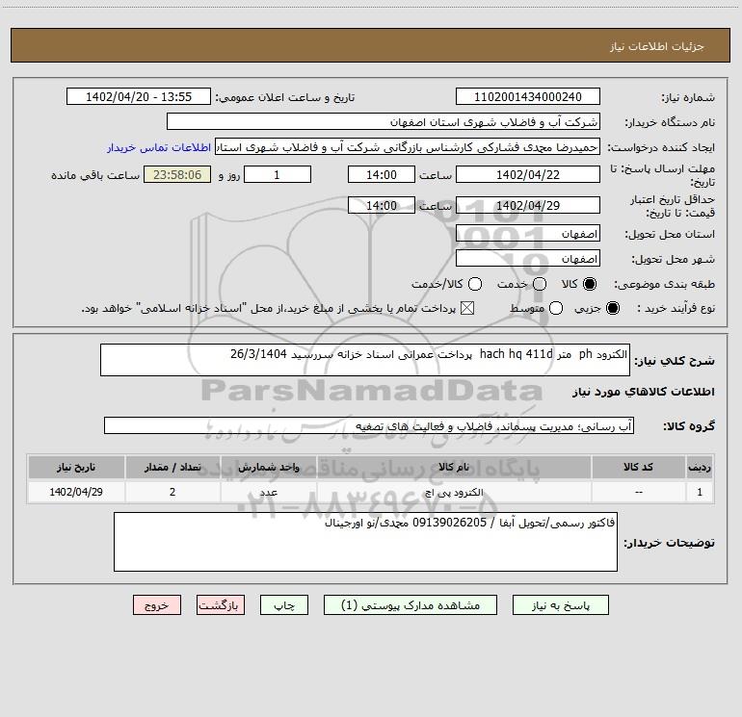The height and width of the screenshot is (717, 742).
Task: Click the public announcement date field 1402/04/20 - 13:55
Action: pos(139,96)
